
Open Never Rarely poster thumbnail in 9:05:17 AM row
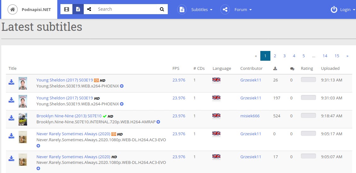pos(23,137)
